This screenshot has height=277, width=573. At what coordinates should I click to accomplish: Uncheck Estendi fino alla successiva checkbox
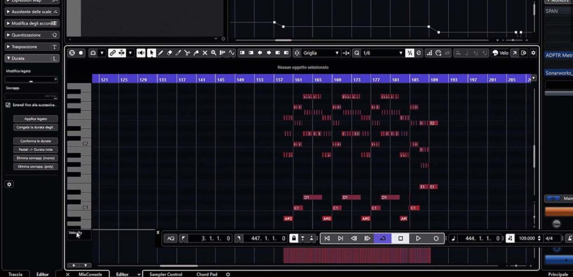click(8, 105)
